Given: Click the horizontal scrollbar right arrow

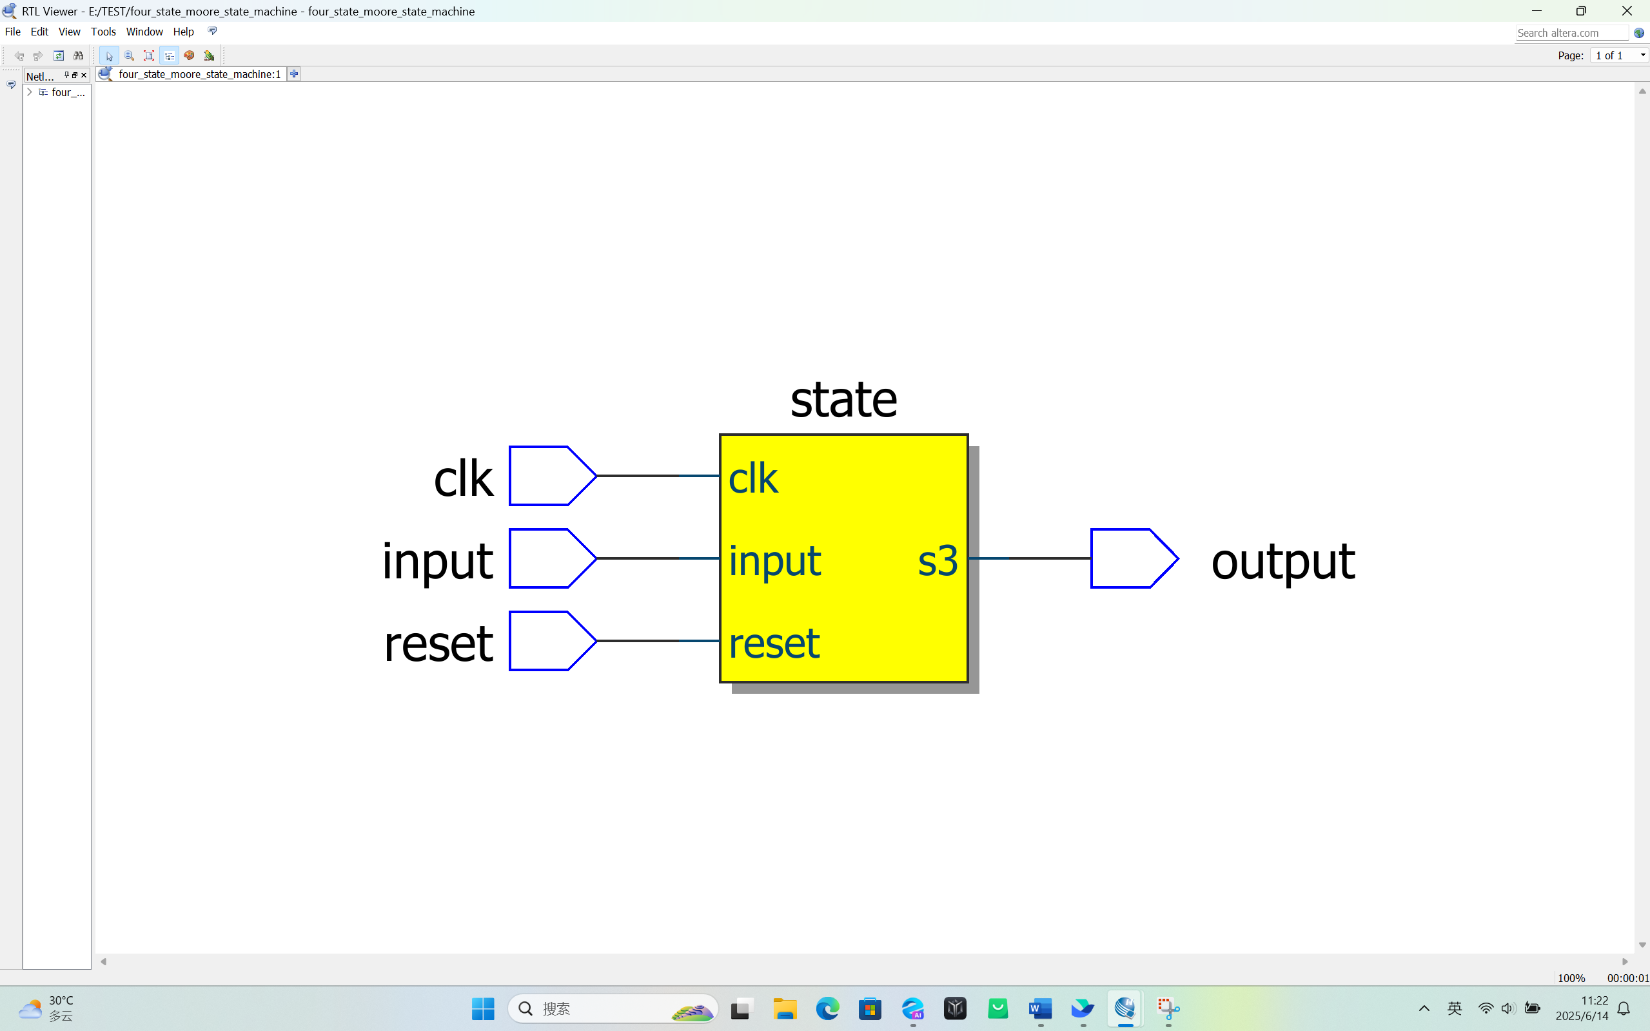Looking at the screenshot, I should pyautogui.click(x=1624, y=961).
